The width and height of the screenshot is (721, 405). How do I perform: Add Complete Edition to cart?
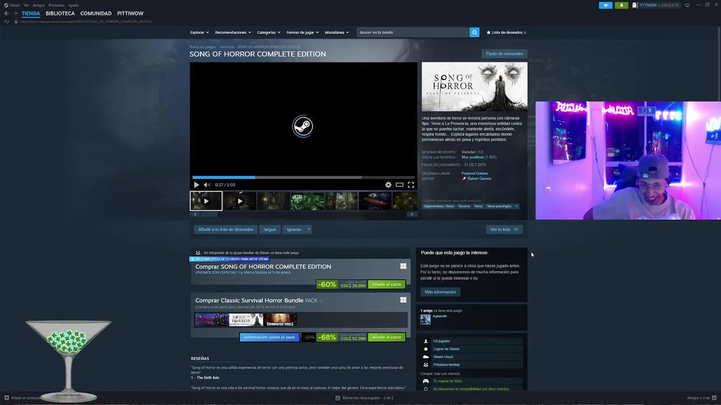(386, 284)
